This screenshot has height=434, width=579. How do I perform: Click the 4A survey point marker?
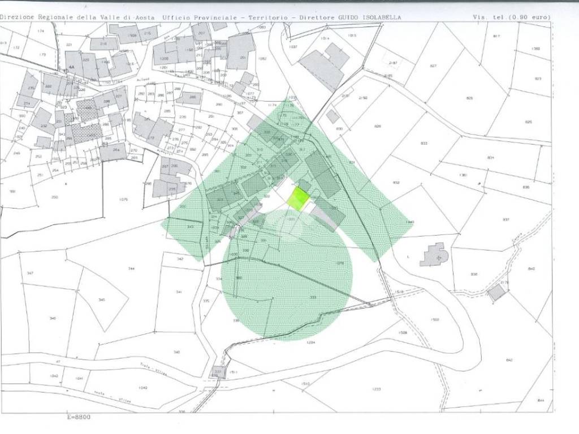pos(72,67)
